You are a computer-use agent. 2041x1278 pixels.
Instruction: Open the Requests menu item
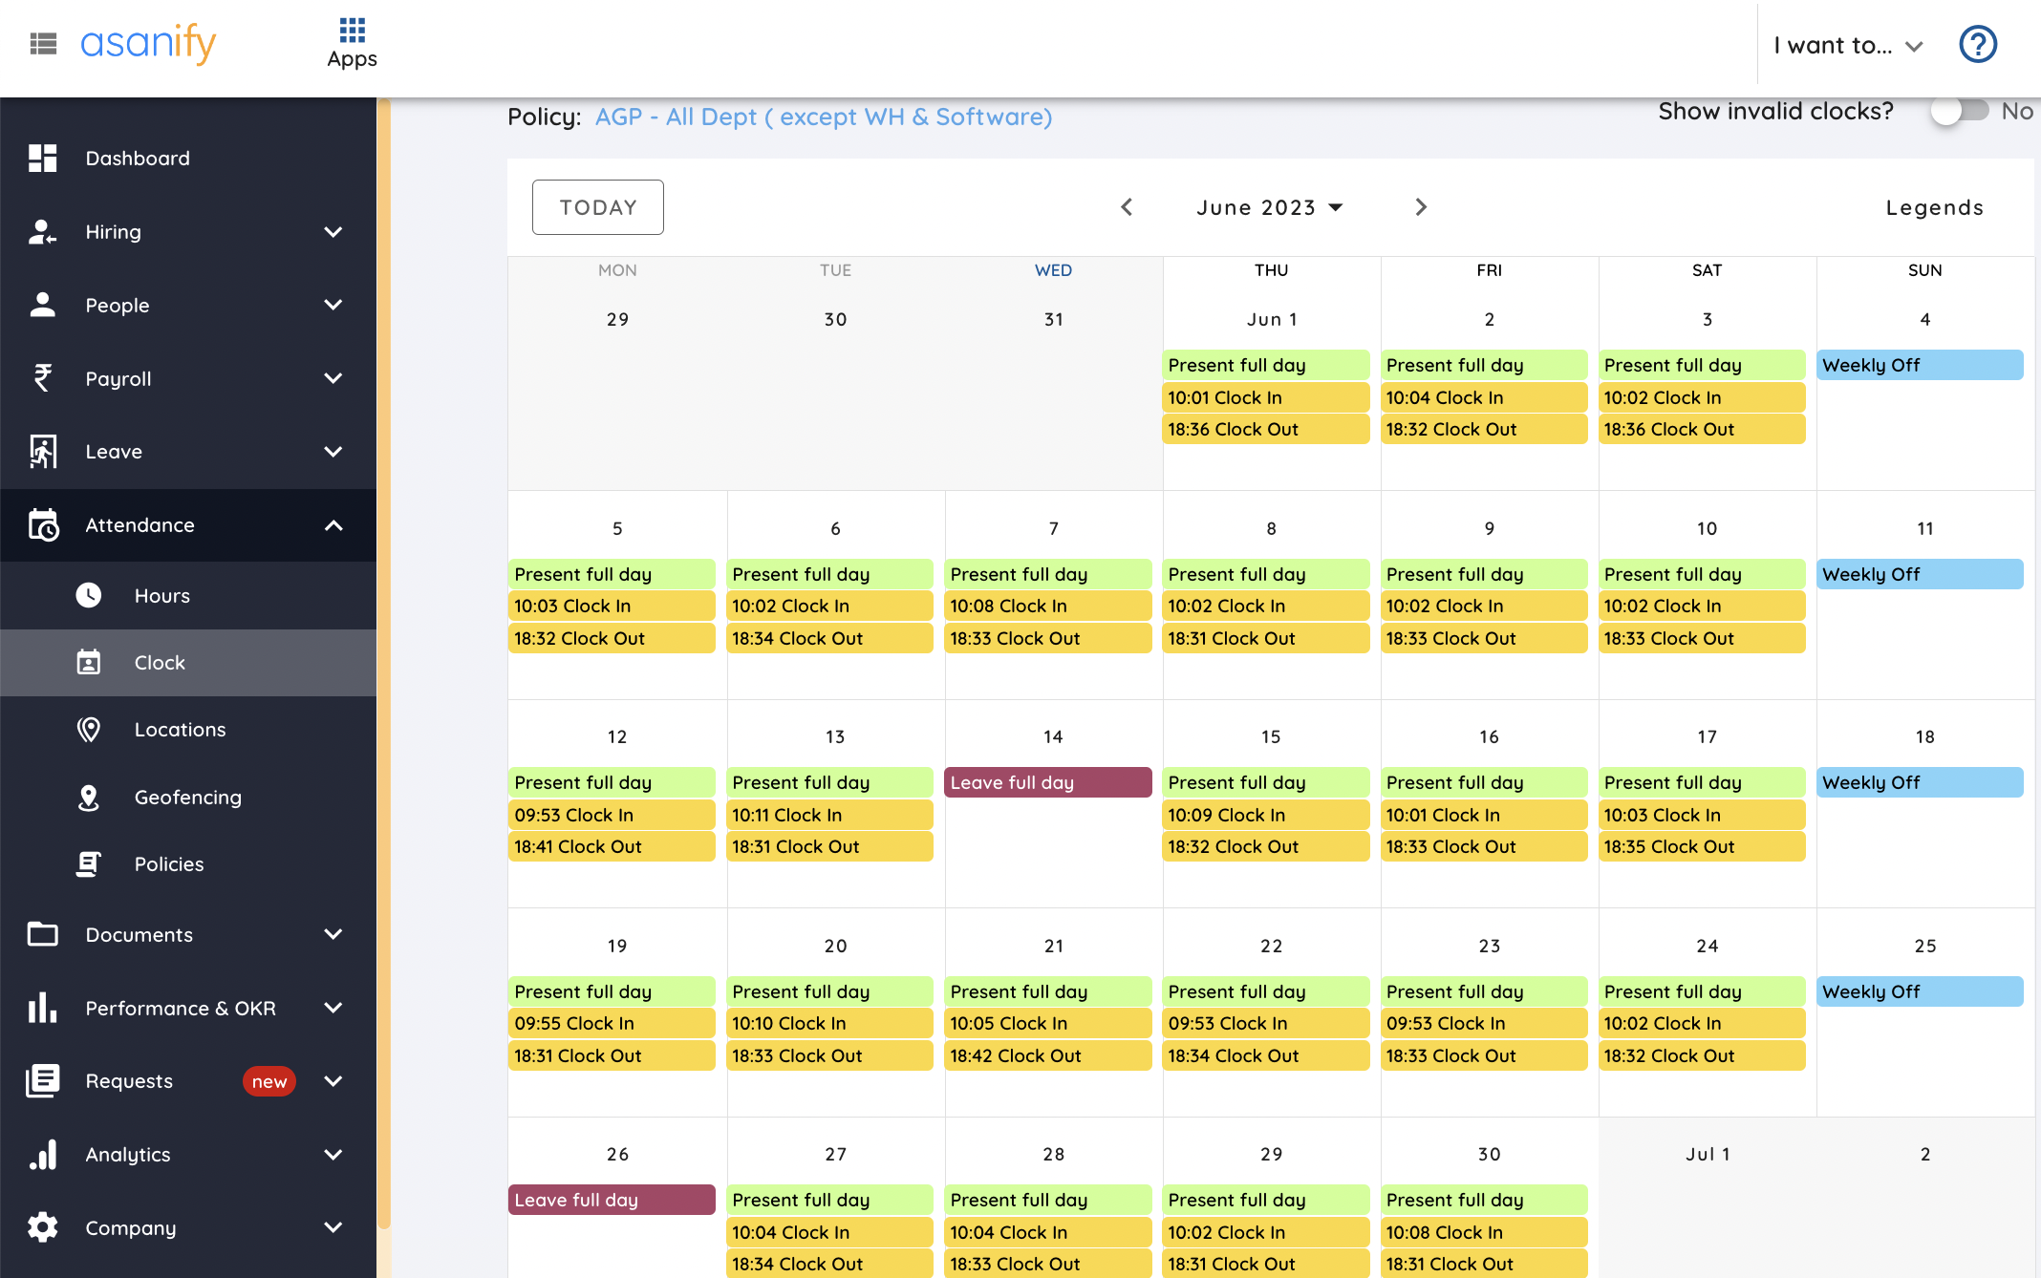[129, 1080]
